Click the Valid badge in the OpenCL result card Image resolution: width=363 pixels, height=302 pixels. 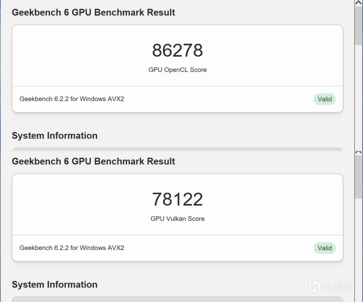(325, 99)
